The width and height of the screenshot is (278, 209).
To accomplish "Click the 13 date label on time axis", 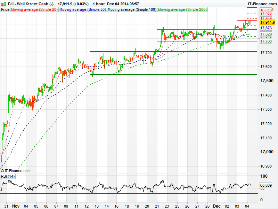I will [x=97, y=206].
